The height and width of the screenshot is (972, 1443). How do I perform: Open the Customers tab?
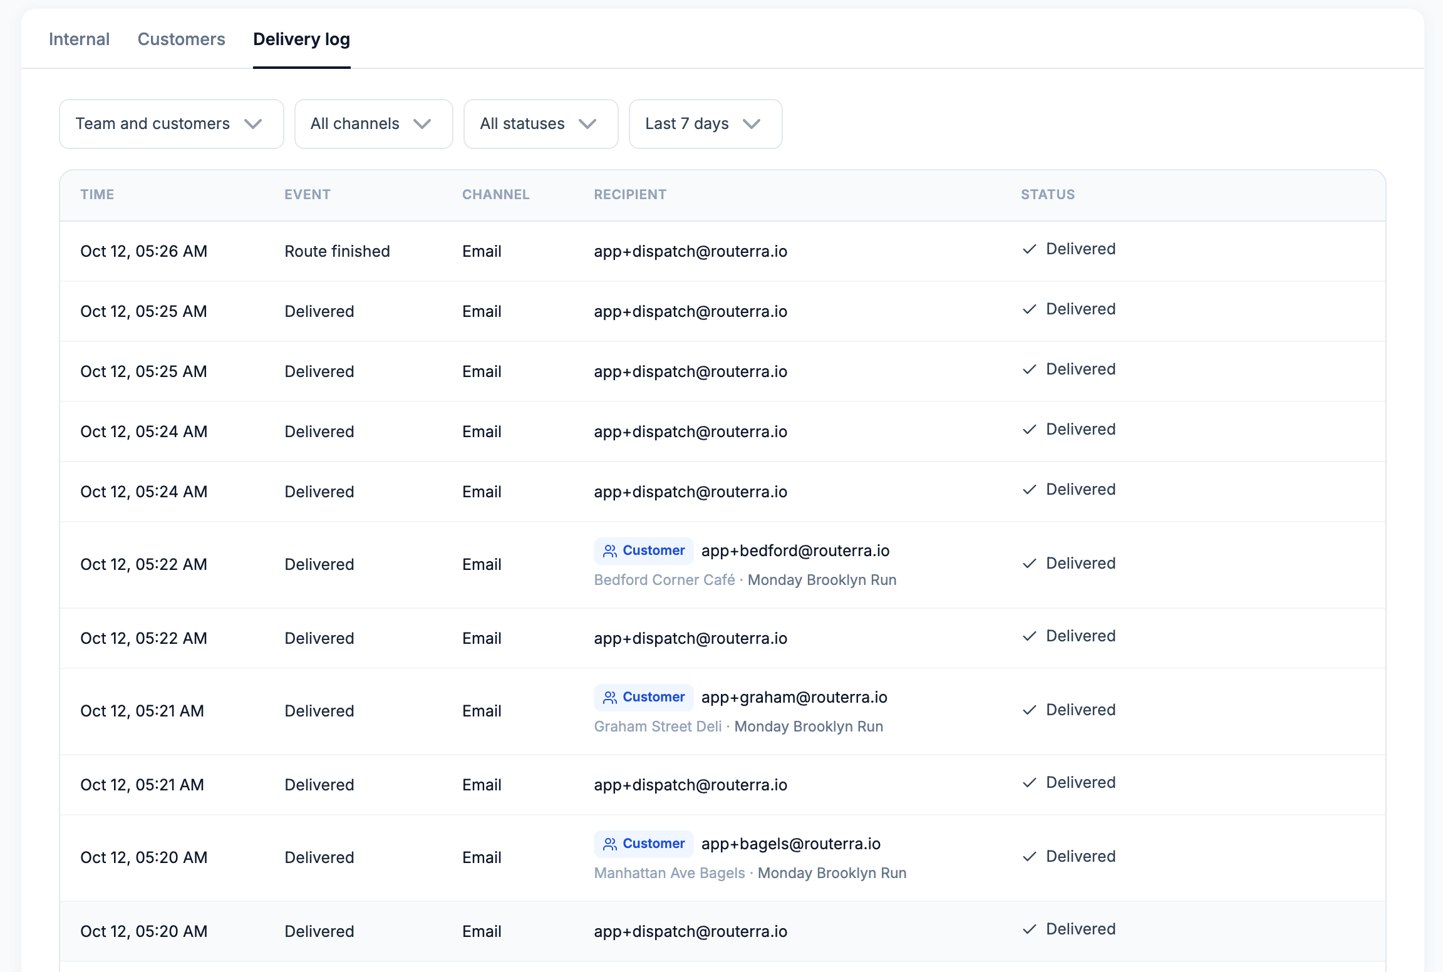coord(181,39)
